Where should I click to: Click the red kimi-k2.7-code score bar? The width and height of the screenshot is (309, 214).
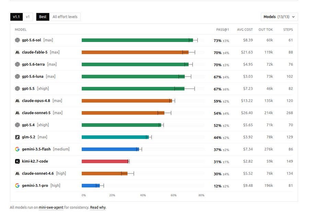pyautogui.click(x=105, y=161)
